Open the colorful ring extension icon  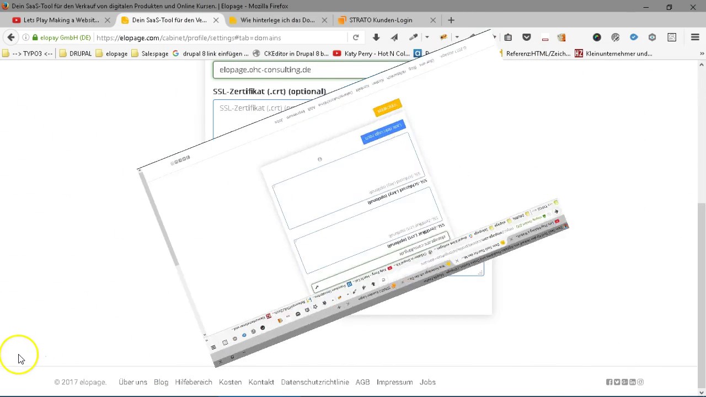pos(597,37)
